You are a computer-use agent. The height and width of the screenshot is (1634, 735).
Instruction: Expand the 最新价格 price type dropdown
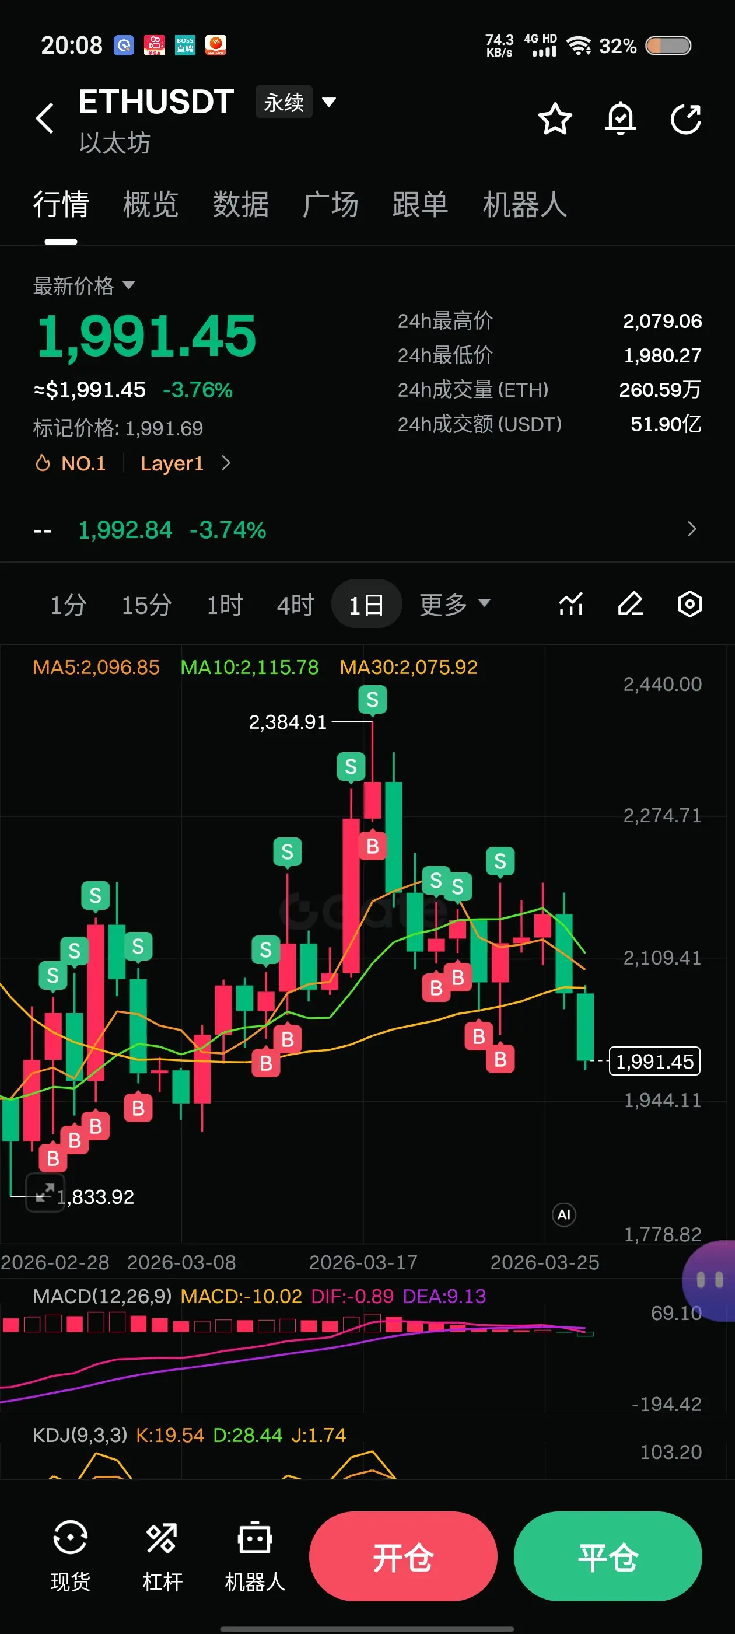coord(84,285)
